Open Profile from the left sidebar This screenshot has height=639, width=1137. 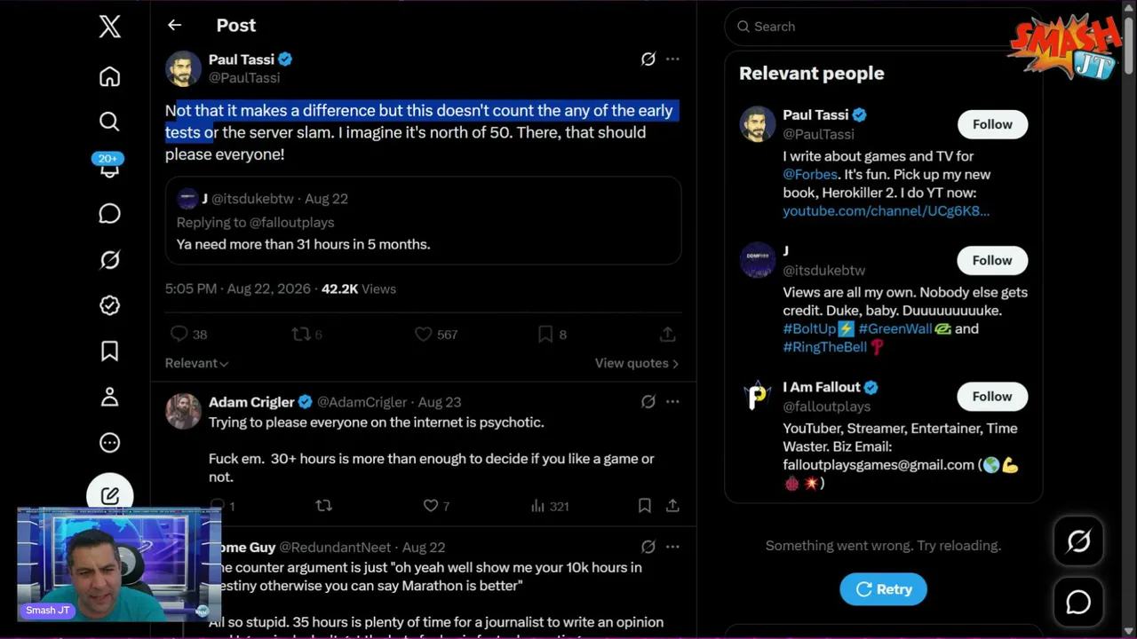coord(109,397)
